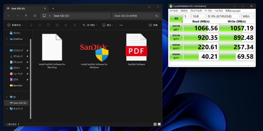Open CrystalDiskMark File (ファイル) menu

(x=174, y=11)
